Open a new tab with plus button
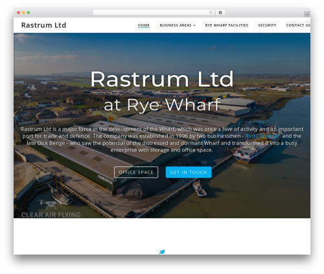The width and height of the screenshot is (324, 274). point(307,14)
